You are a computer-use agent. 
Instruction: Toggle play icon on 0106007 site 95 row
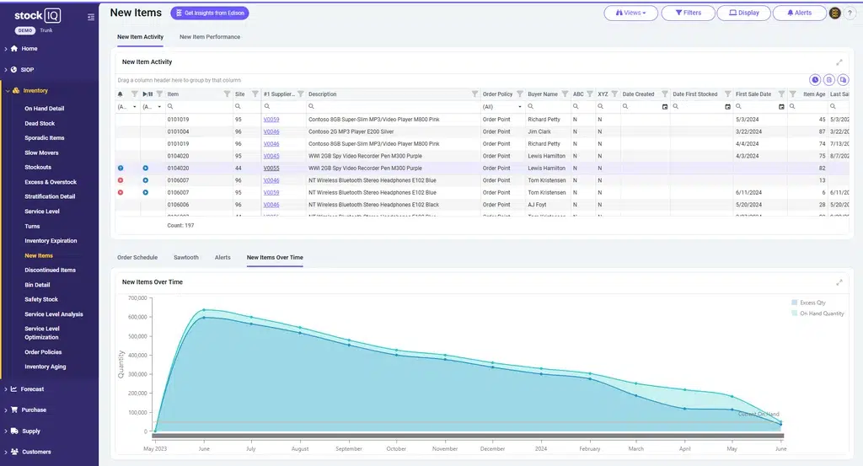pyautogui.click(x=145, y=193)
